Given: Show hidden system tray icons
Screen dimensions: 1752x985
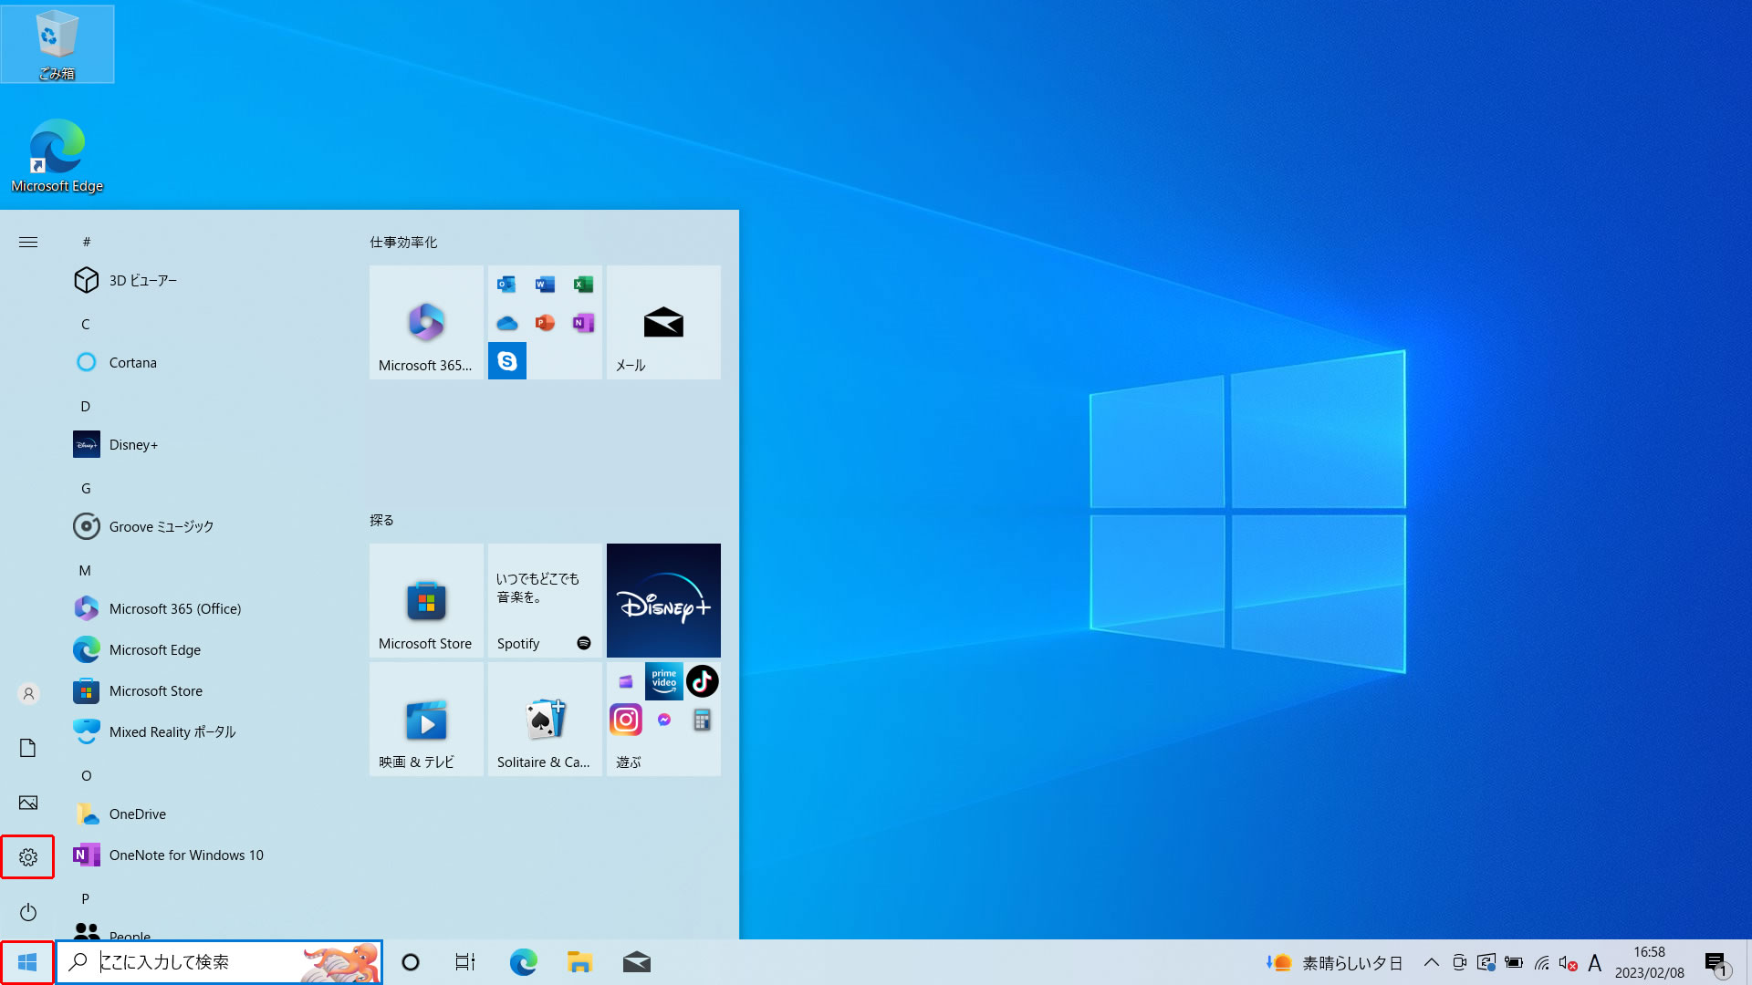Looking at the screenshot, I should point(1432,962).
